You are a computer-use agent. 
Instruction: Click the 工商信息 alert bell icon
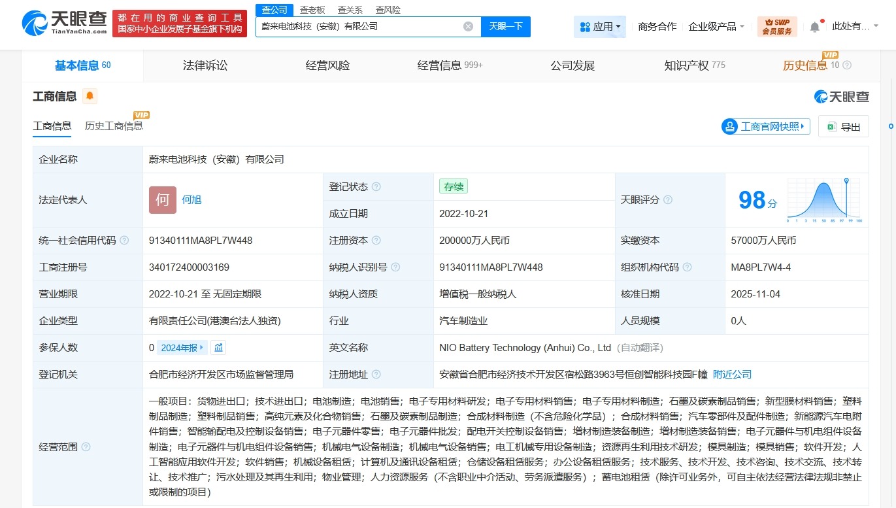pyautogui.click(x=90, y=95)
